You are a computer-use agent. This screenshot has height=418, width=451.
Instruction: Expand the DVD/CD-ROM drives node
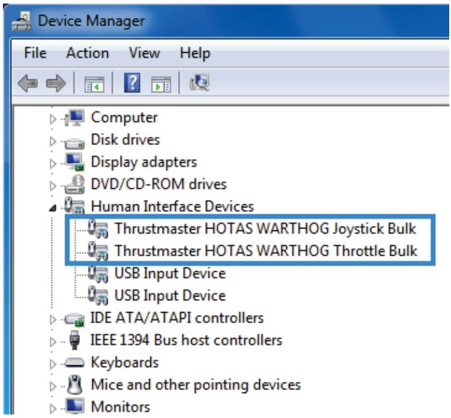(x=53, y=186)
